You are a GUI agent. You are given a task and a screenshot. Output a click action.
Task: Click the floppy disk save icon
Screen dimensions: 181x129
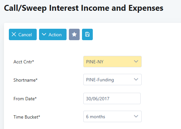87,34
